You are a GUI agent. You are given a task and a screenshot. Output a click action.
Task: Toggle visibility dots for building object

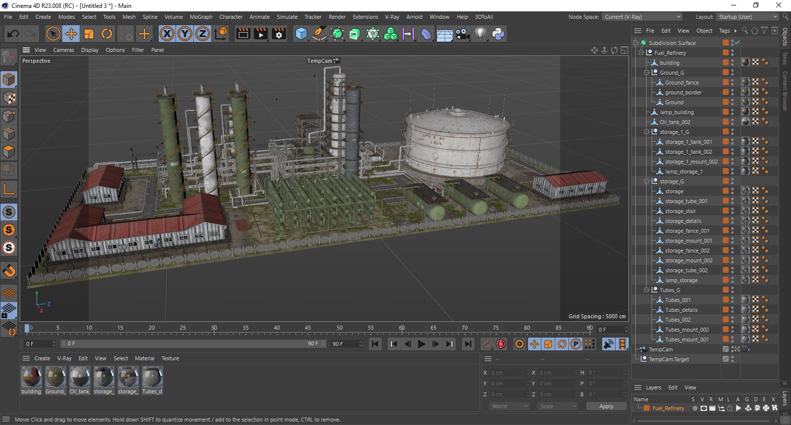point(732,63)
